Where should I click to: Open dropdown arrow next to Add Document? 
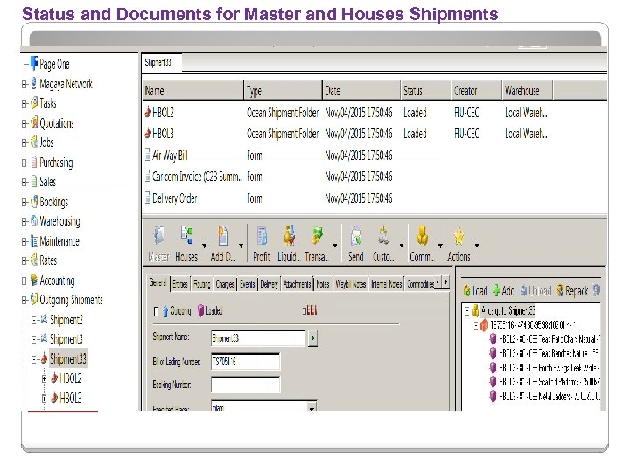tap(241, 246)
